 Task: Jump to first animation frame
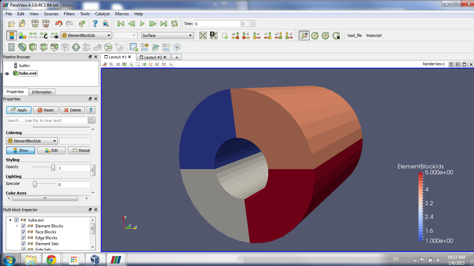[x=120, y=24]
